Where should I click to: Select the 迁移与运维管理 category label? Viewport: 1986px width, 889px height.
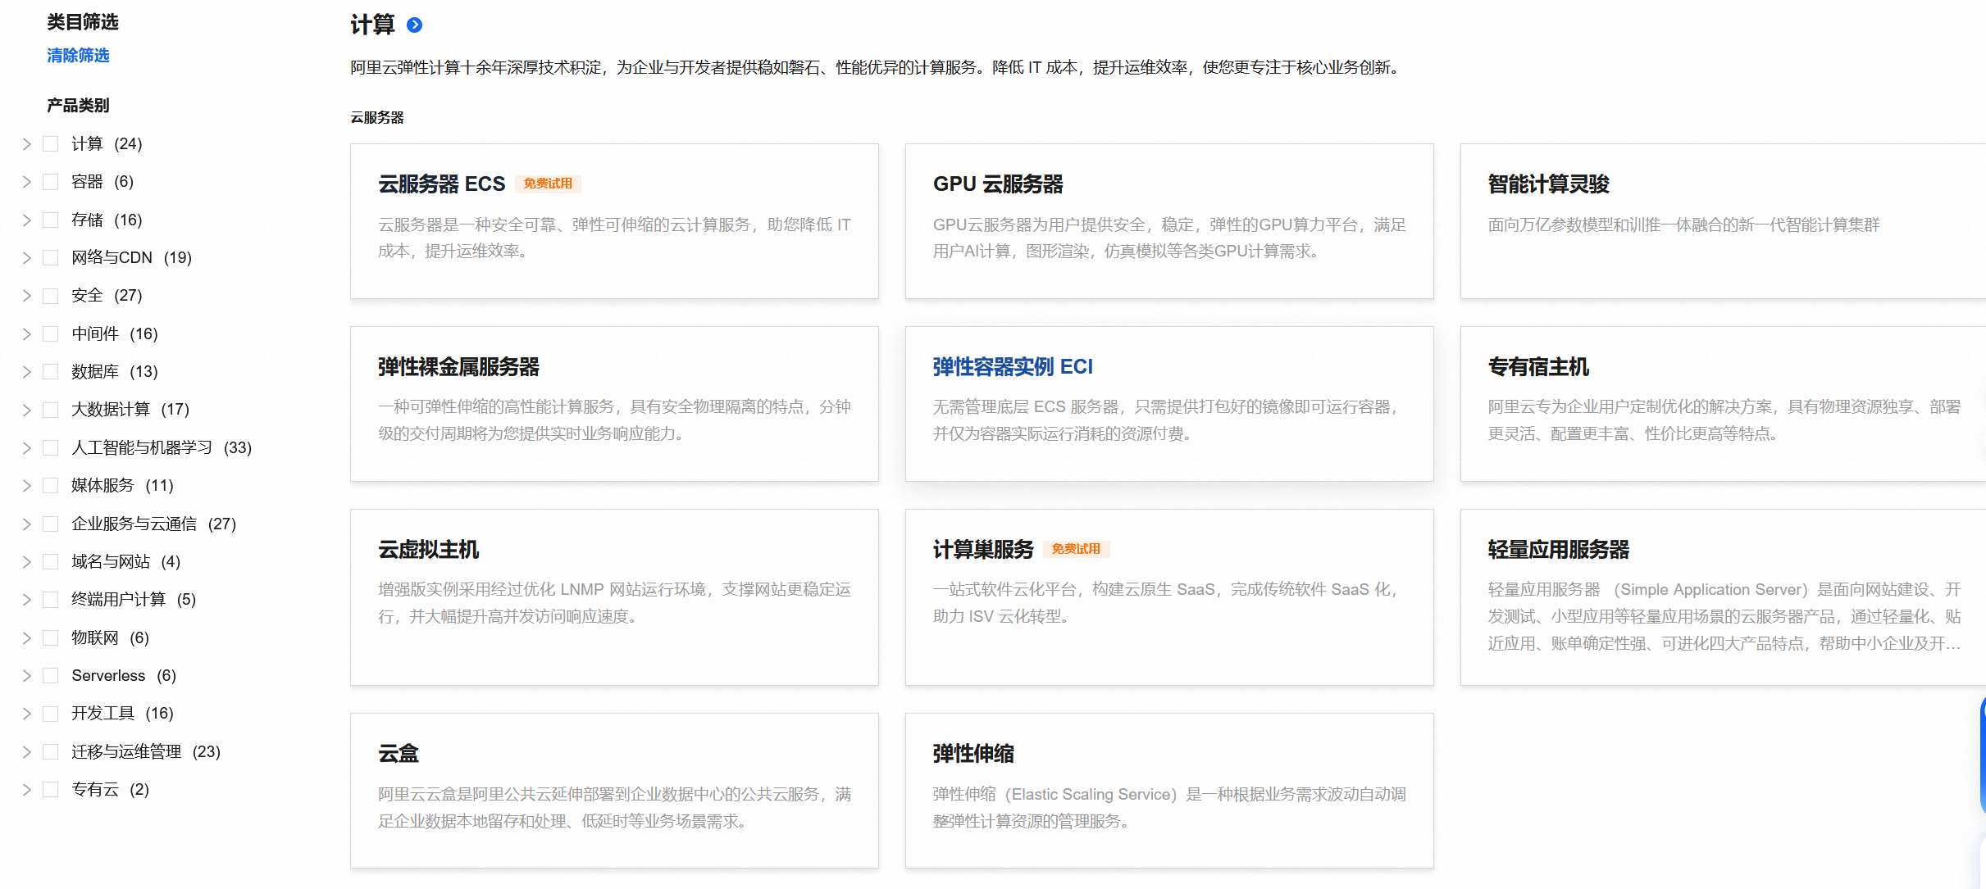coord(126,752)
